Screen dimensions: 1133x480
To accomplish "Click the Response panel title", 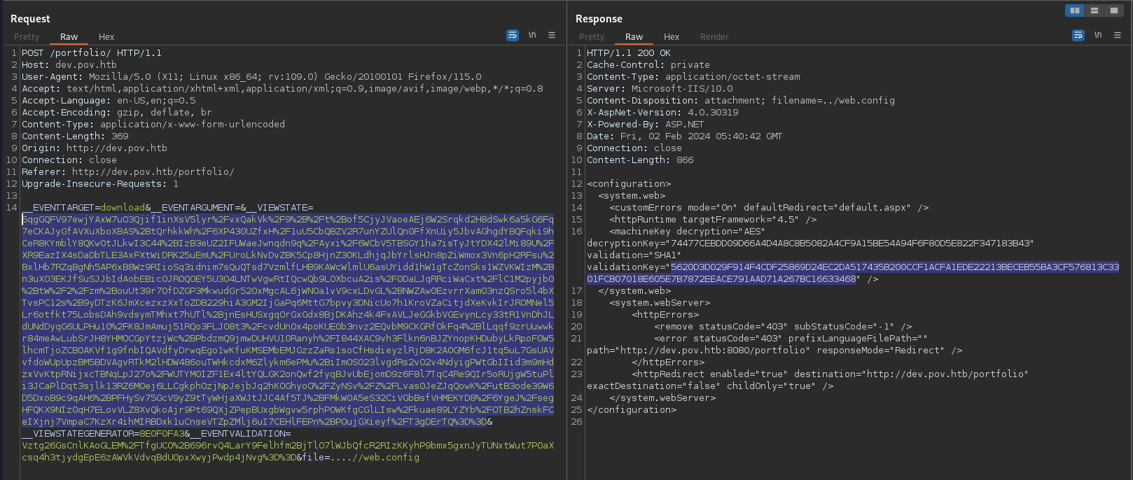I will [x=599, y=19].
